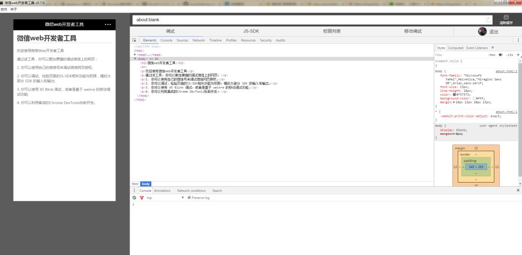This screenshot has height=255, width=522.
Task: Open the console drawer three-dot menu
Action: 134,190
